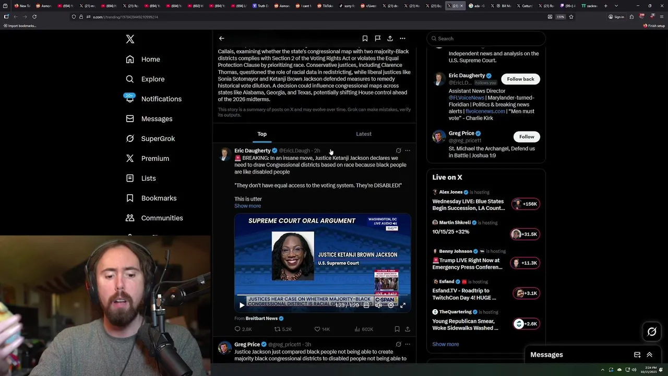Click the browser address bar URL
668x376 pixels.
(125, 17)
